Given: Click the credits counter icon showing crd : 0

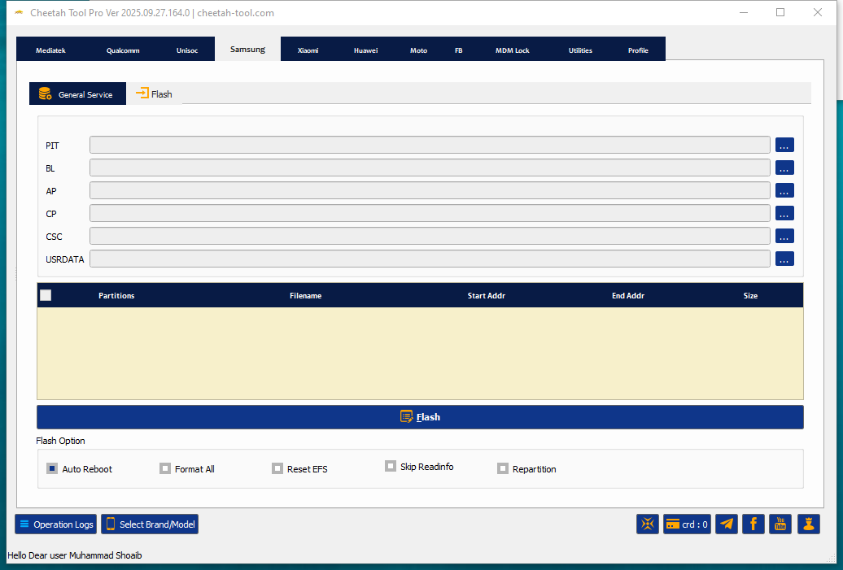Looking at the screenshot, I should click(686, 524).
